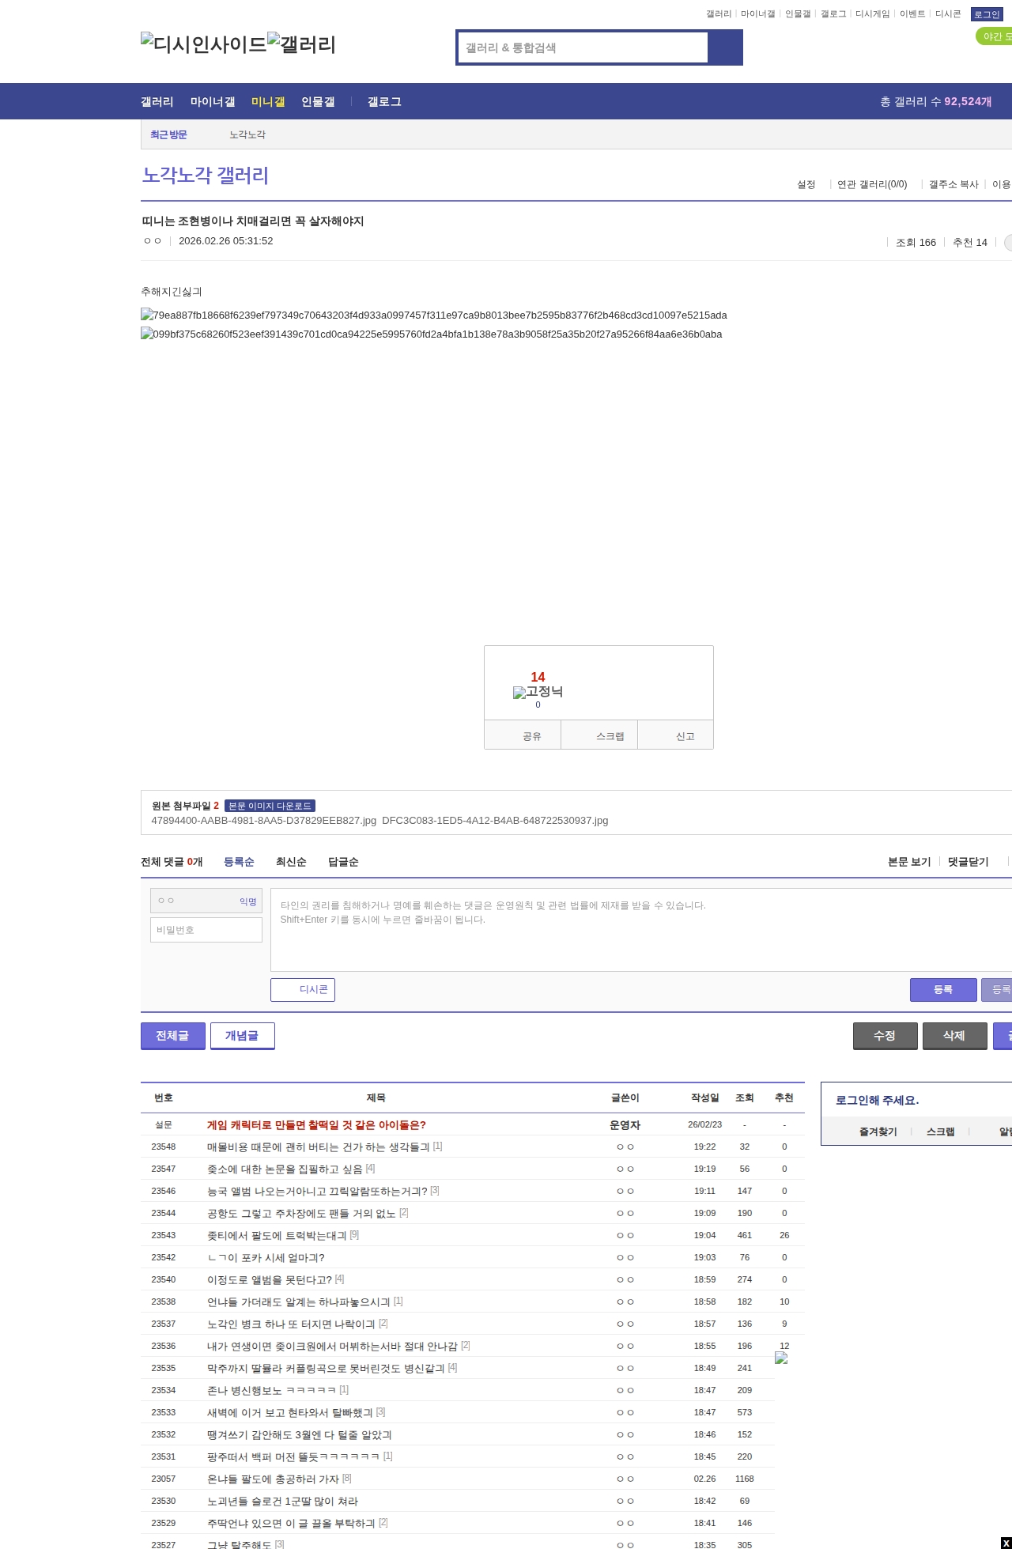Click the 고정닉 image under the 14 count

538,692
